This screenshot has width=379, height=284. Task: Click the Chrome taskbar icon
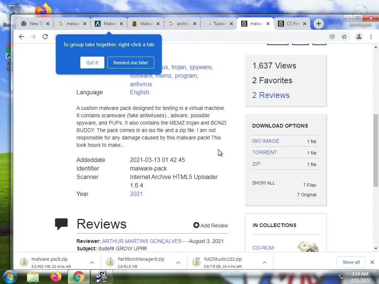point(78,277)
